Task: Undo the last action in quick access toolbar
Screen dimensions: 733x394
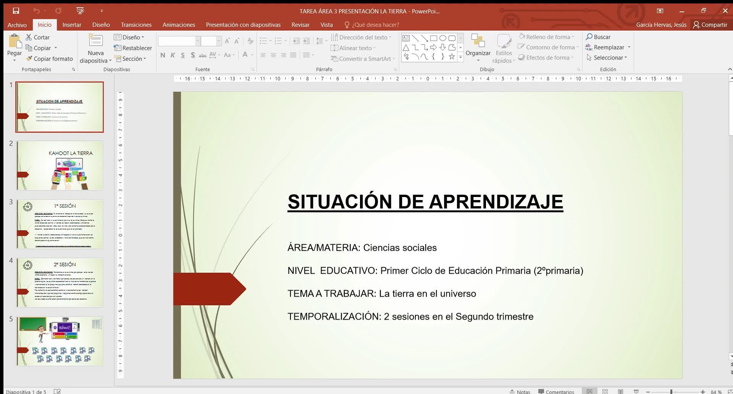Action: coord(36,11)
